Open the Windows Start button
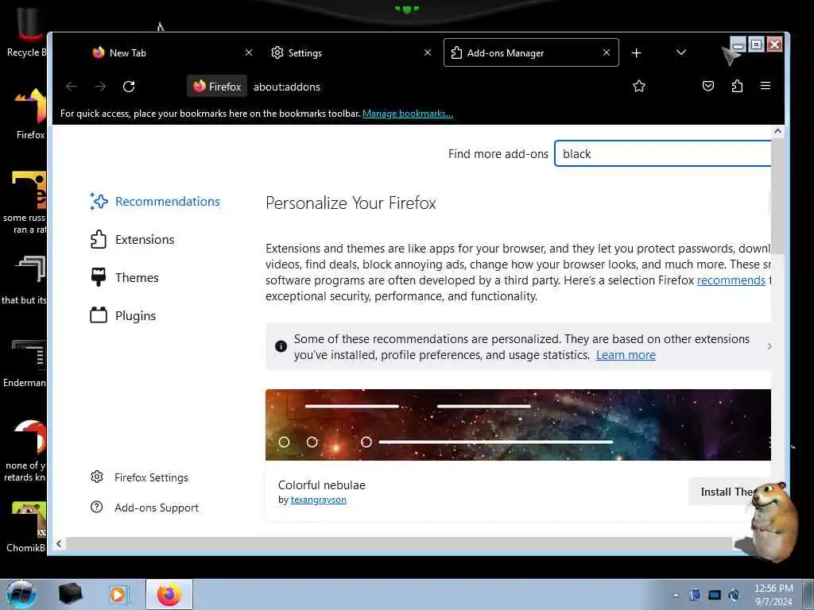 pyautogui.click(x=21, y=594)
